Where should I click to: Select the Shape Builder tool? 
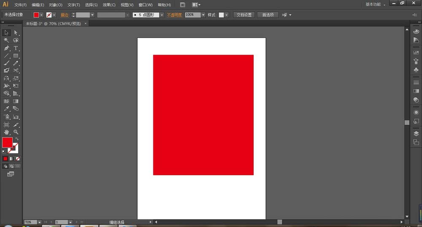pyautogui.click(x=6, y=93)
